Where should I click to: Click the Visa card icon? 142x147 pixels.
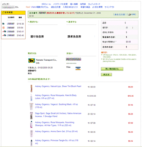[x=78, y=69]
